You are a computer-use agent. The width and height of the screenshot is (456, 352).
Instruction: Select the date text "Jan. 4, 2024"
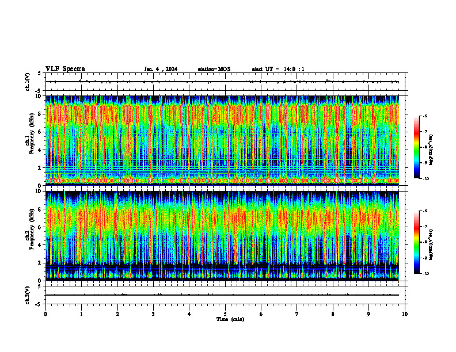[161, 69]
